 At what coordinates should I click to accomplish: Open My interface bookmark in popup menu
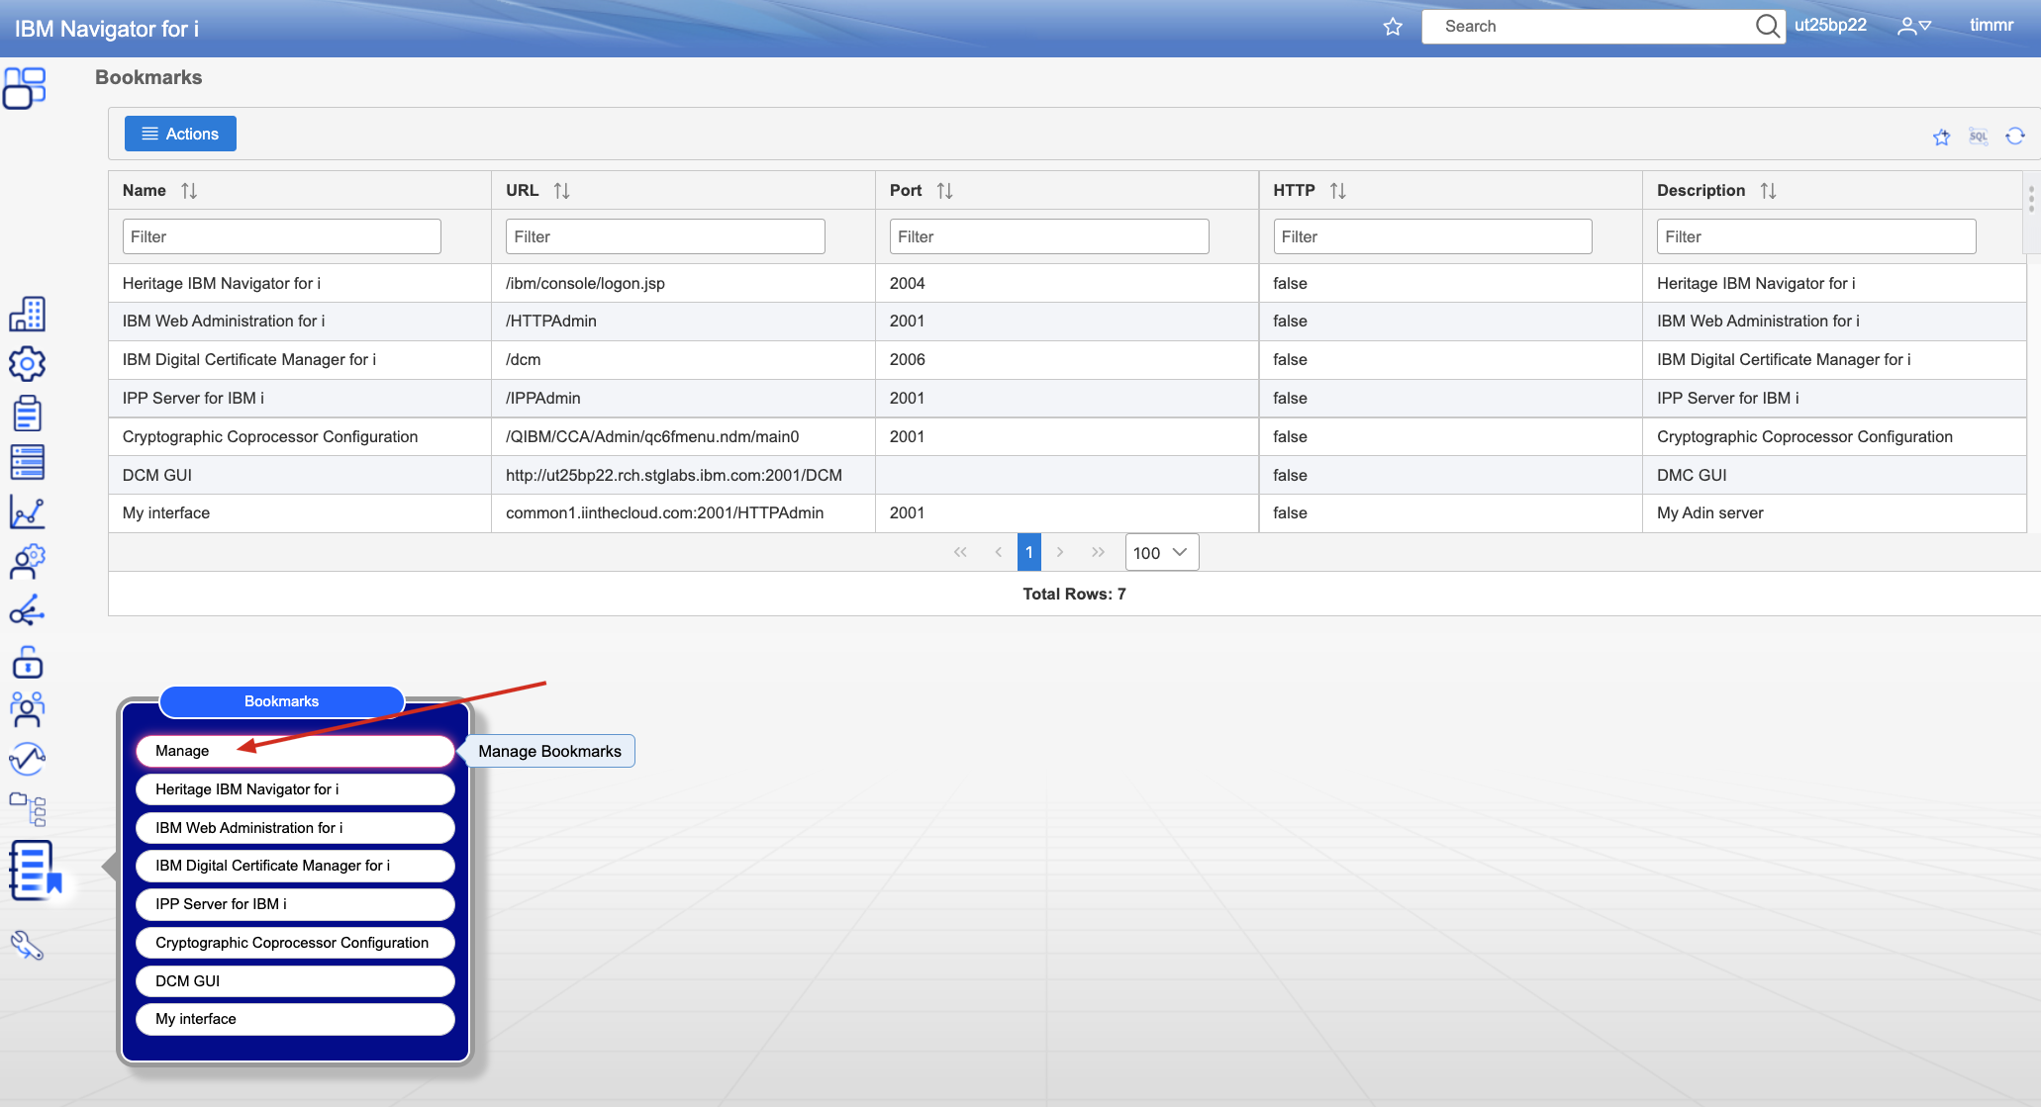295,1019
